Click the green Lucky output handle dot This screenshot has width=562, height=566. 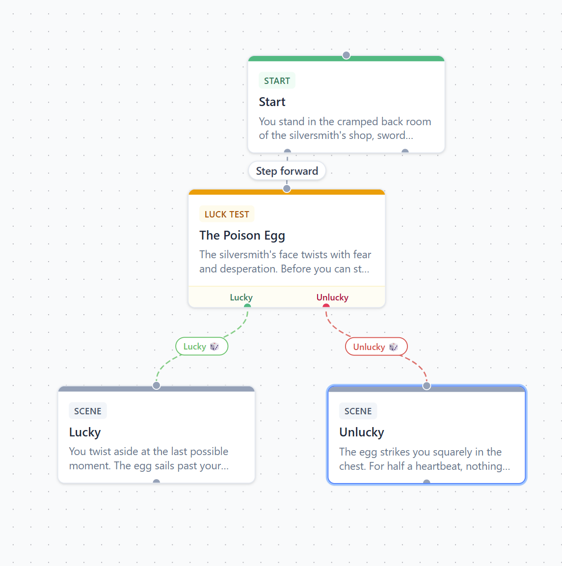click(247, 306)
